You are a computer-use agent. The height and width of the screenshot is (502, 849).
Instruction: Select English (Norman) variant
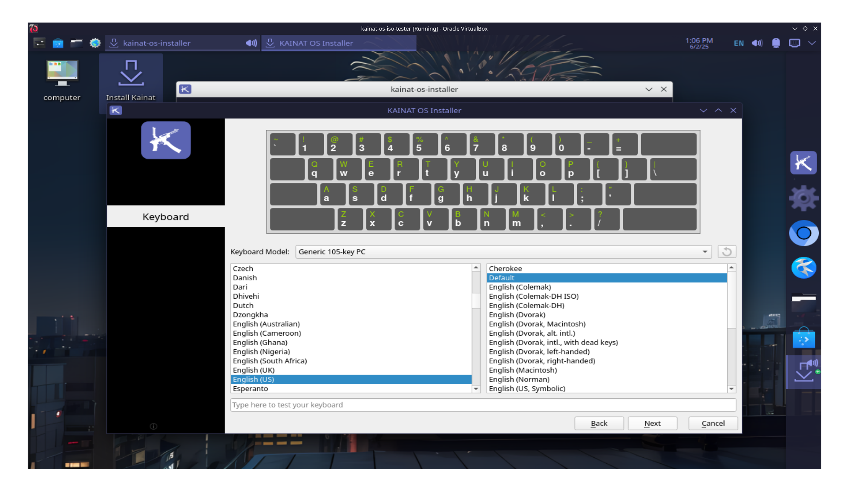pos(607,379)
